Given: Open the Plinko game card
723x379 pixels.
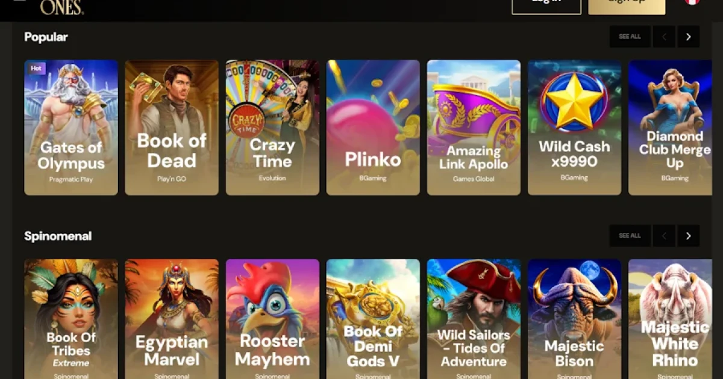Looking at the screenshot, I should coord(373,128).
